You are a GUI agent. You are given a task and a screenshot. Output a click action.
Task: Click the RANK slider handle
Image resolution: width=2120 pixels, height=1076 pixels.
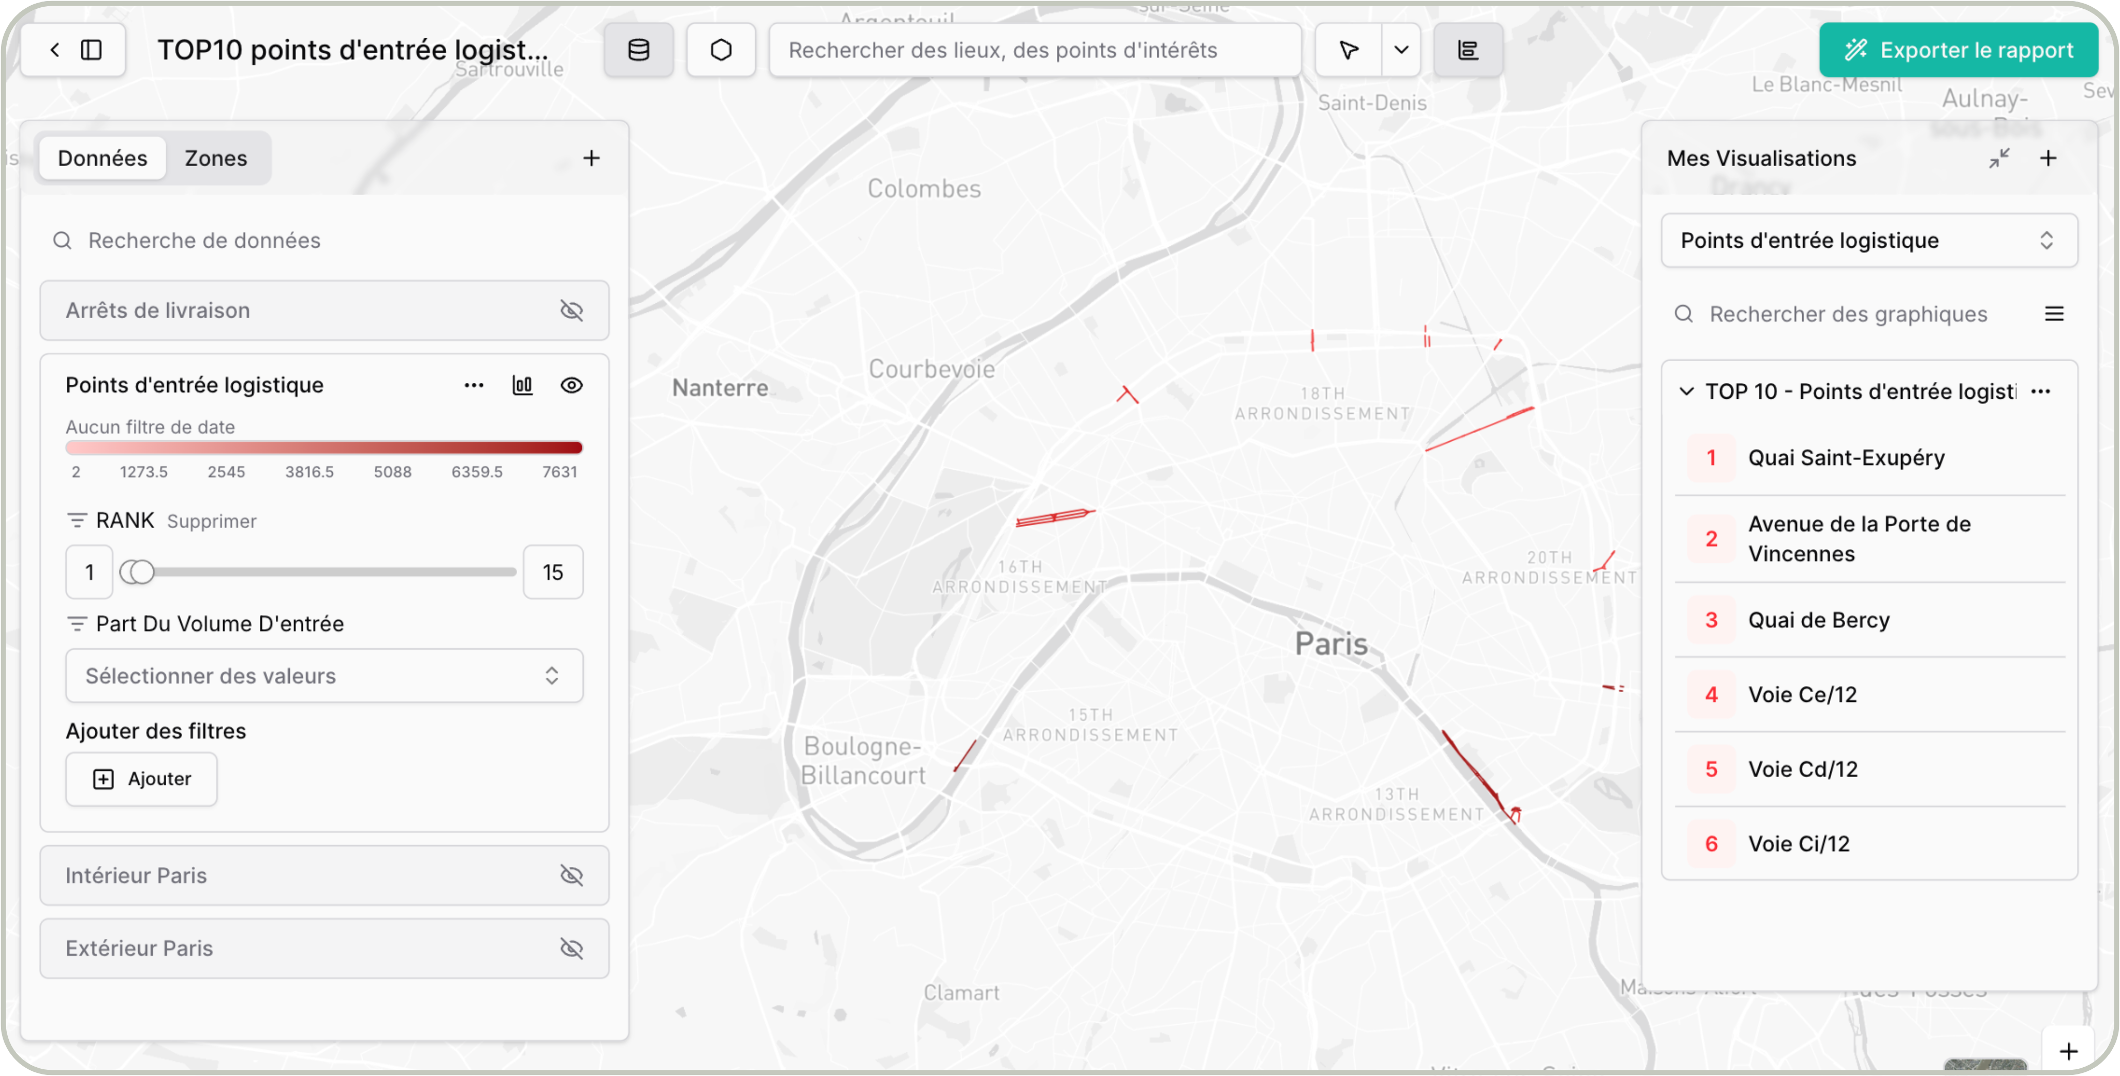coord(138,572)
